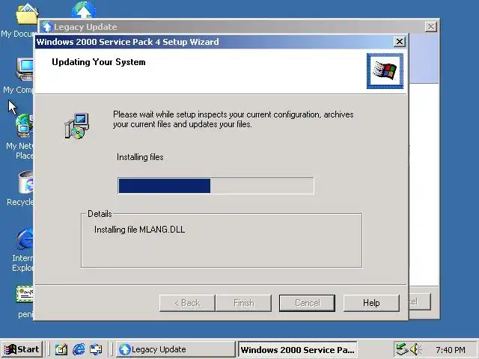The height and width of the screenshot is (359, 479).
Task: Click the disabled Back button
Action: point(187,303)
